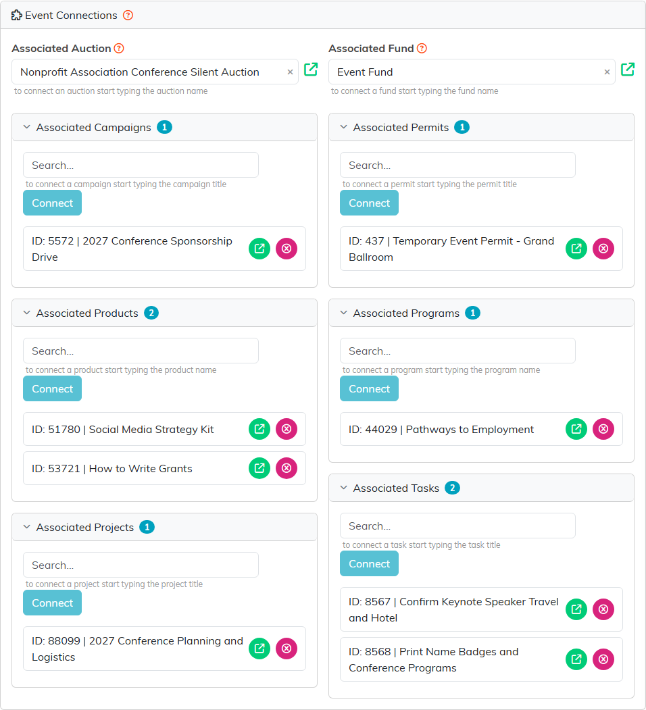The height and width of the screenshot is (710, 646).
Task: Focus the permit search field
Action: (x=457, y=166)
